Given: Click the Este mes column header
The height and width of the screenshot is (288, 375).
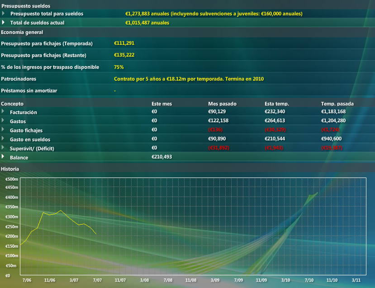Looking at the screenshot, I should click(x=161, y=104).
